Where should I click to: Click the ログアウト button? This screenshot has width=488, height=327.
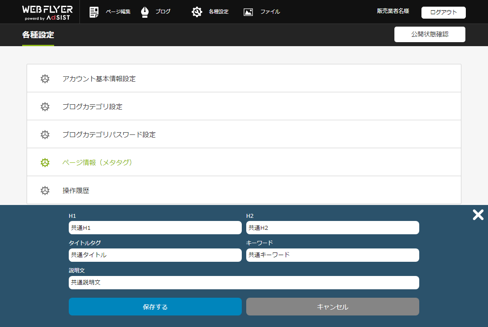tap(443, 12)
